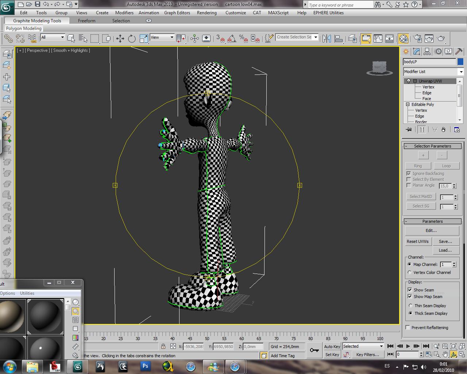Viewport: 467px width, 374px height.
Task: Click the Set Keys key icon
Action: coord(314,350)
